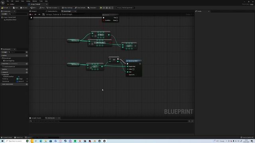255x143 pixels.
Task: Close the Event Graph tab
Action: pos(75,11)
